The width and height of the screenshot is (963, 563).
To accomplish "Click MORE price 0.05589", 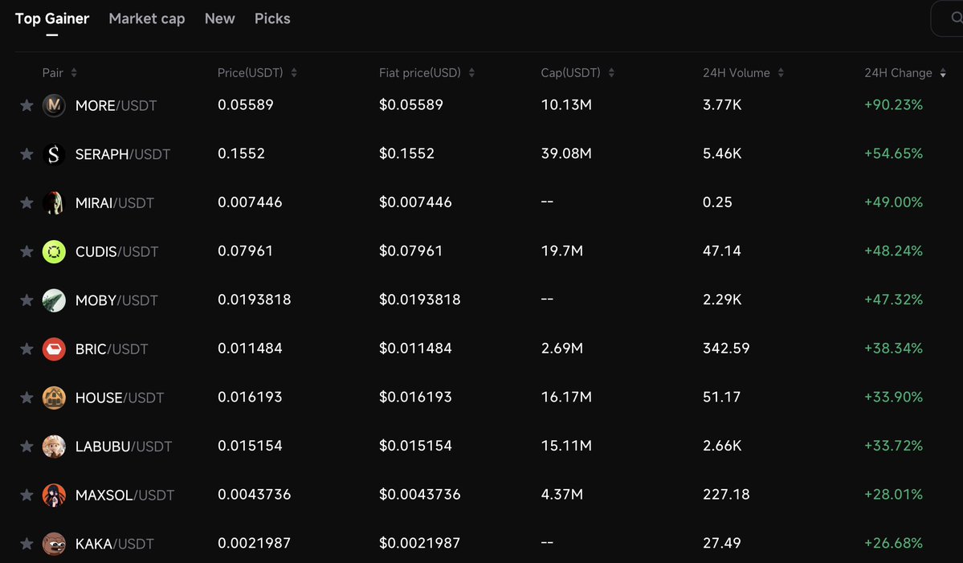I will 246,104.
